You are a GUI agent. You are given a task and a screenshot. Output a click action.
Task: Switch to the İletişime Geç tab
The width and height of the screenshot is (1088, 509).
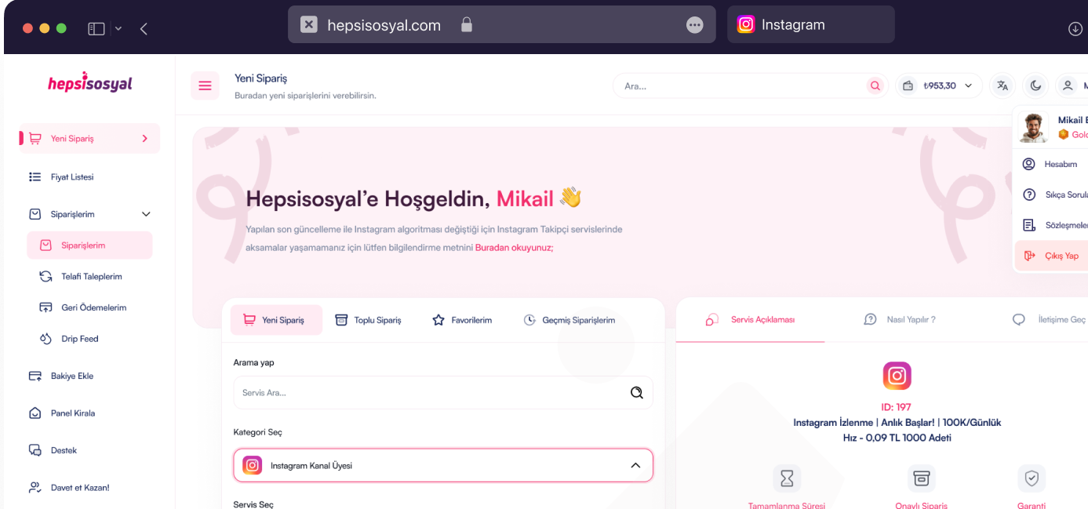(x=1049, y=319)
